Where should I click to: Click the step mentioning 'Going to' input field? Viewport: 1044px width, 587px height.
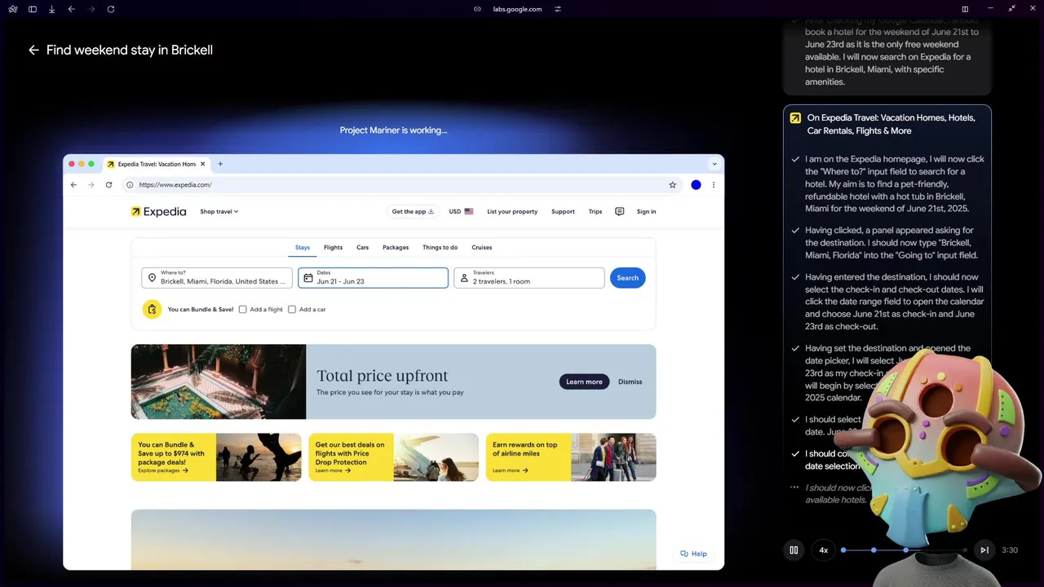click(891, 243)
